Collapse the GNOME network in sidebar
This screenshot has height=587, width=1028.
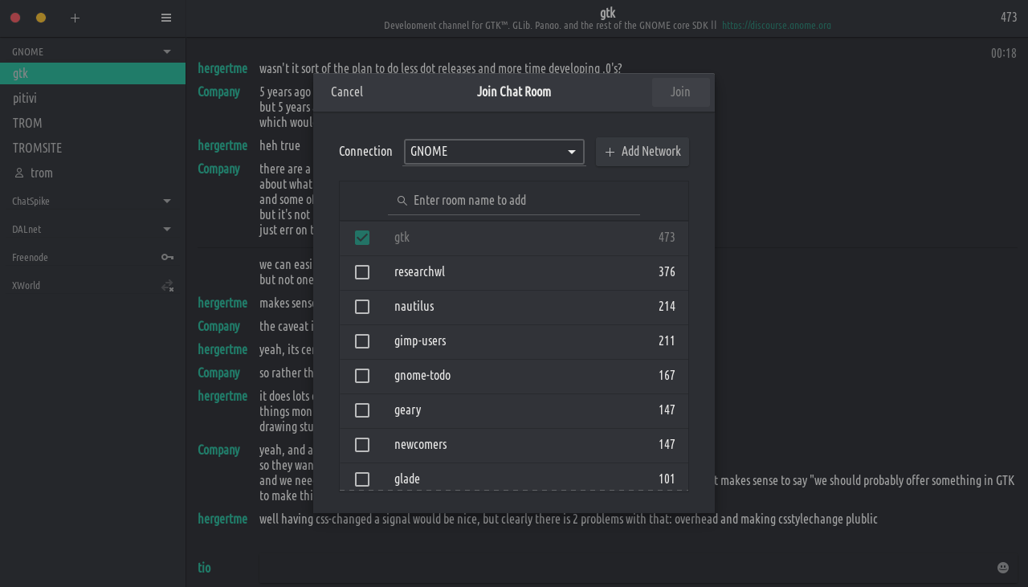(x=167, y=51)
